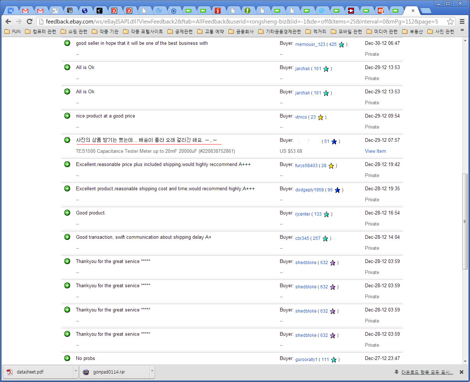
Task: Open buyer vtmco profile
Action: pos(301,117)
